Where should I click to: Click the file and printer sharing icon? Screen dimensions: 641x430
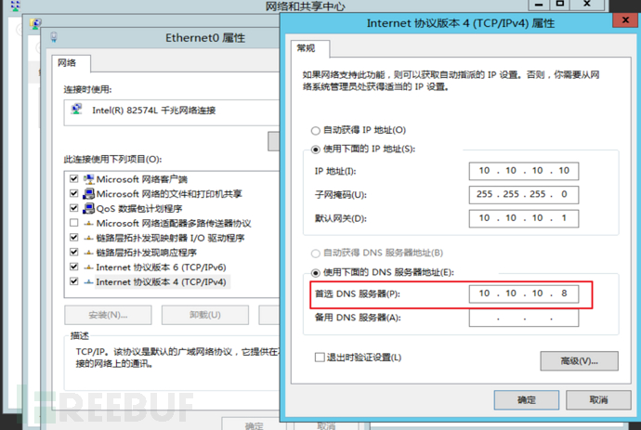[88, 194]
